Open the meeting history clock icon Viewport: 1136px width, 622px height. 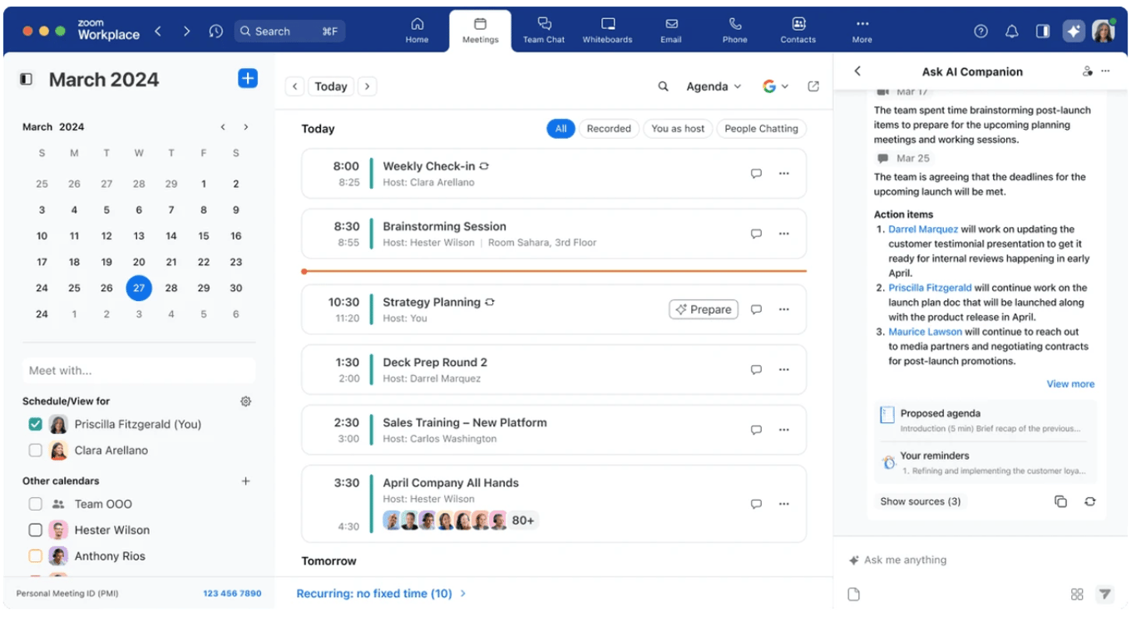pos(216,32)
